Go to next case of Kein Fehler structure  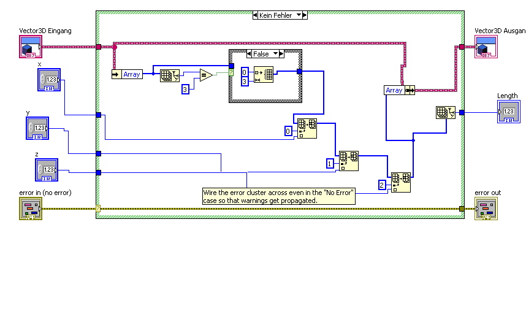[x=305, y=15]
